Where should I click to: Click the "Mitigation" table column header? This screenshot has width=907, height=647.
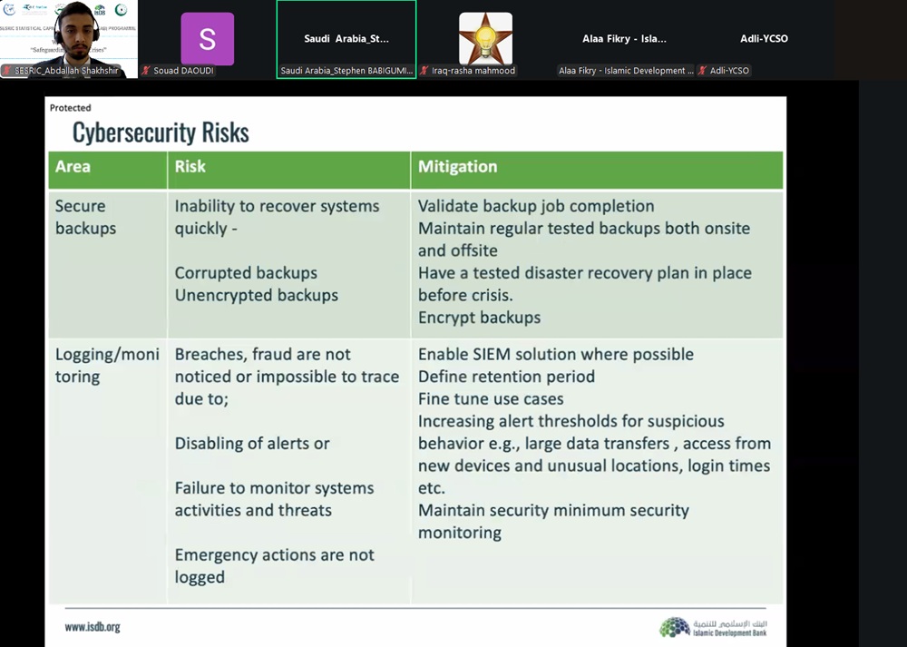coord(457,167)
